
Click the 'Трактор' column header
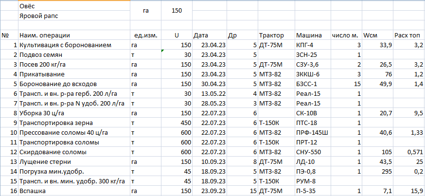pos(276,35)
